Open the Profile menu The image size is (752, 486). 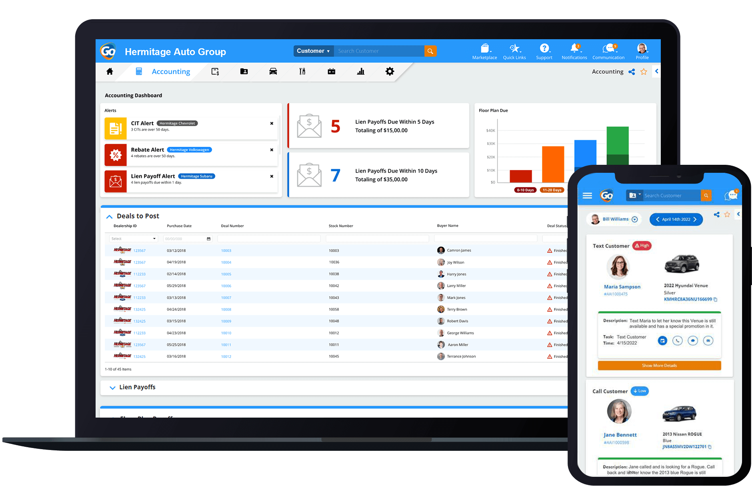tap(642, 52)
